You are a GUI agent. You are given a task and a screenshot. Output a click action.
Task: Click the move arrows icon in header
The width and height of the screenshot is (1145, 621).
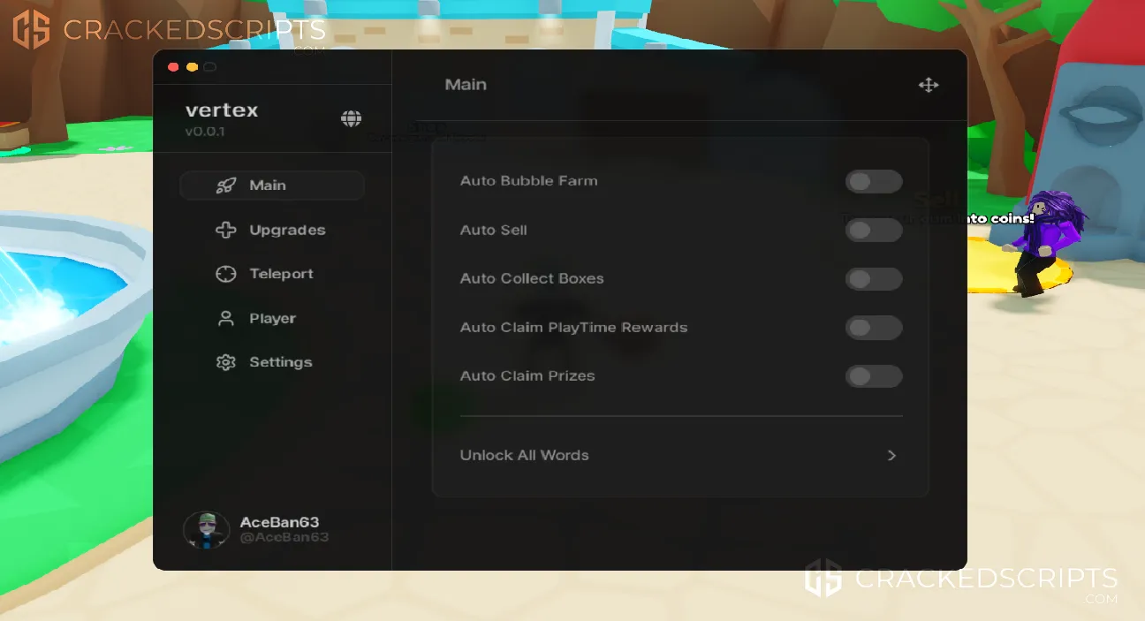929,85
